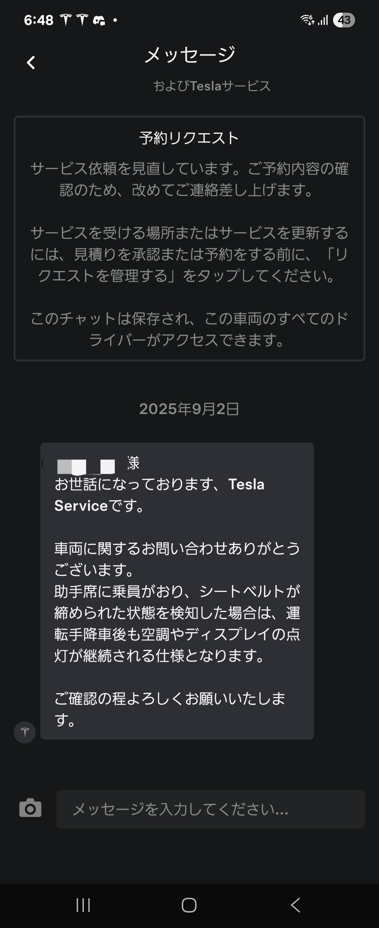
Task: Tap the 2025年9月2日 date label
Action: coord(189,409)
